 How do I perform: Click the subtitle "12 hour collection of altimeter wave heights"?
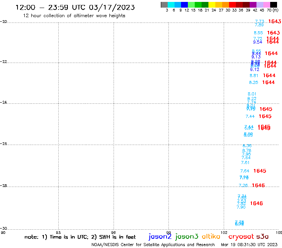tap(74, 16)
